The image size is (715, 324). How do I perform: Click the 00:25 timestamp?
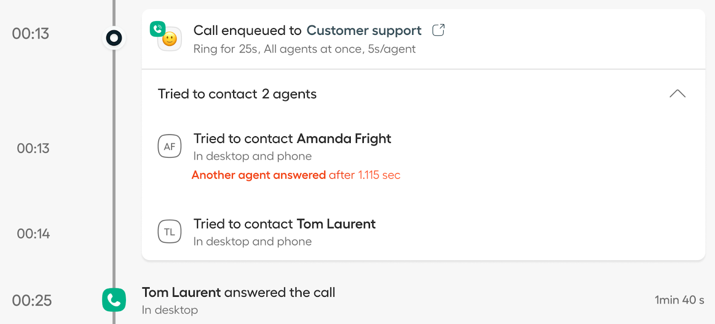[32, 300]
